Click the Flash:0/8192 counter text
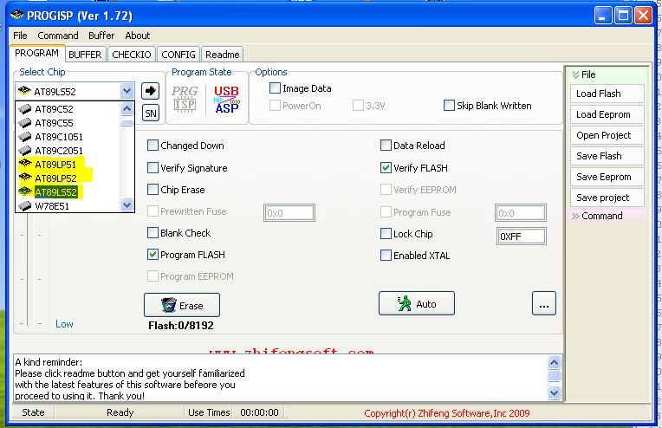 (x=181, y=326)
